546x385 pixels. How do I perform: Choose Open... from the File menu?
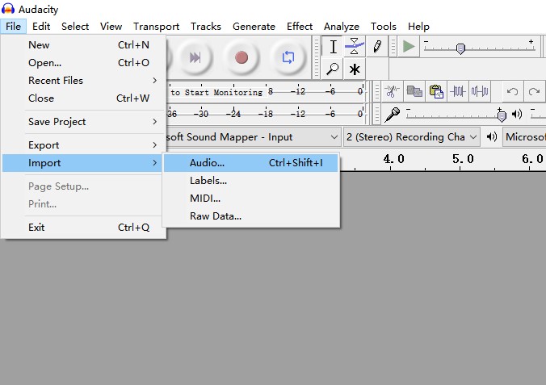(83, 63)
